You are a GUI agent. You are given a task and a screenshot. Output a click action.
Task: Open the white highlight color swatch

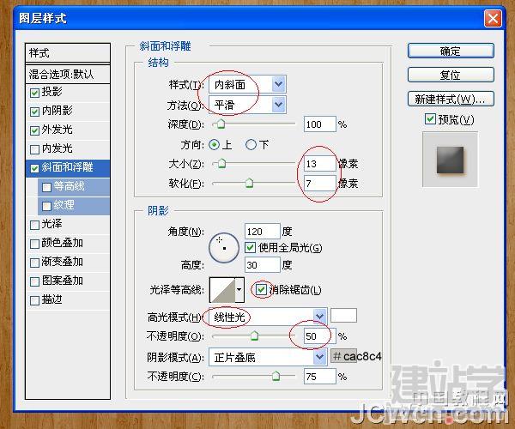343,316
